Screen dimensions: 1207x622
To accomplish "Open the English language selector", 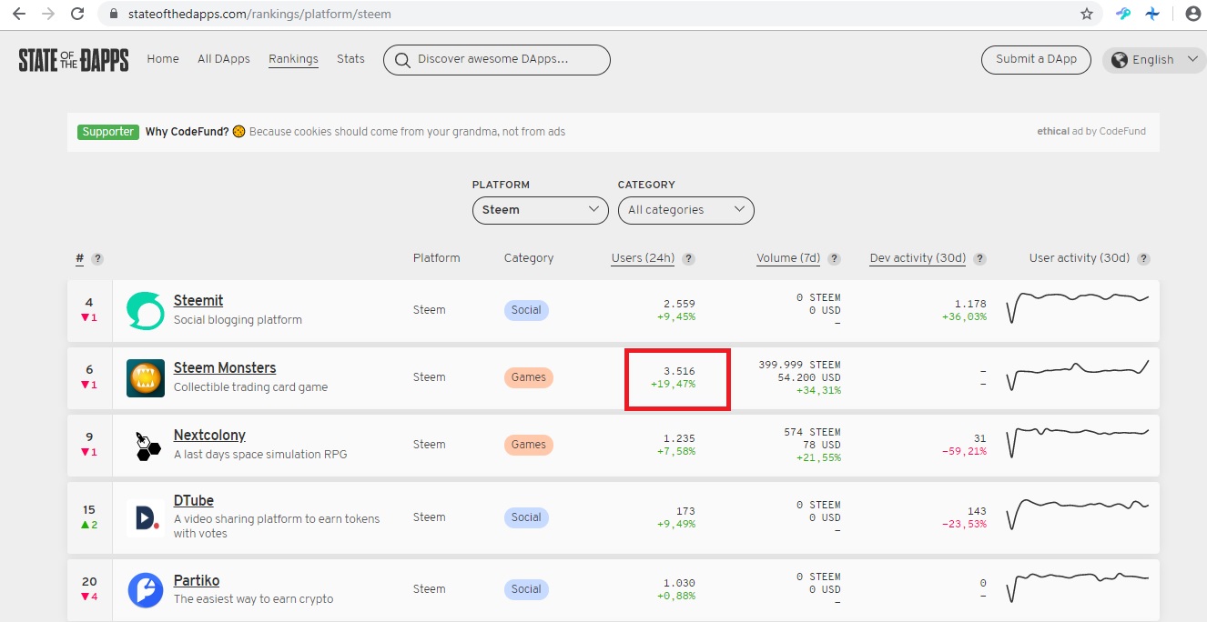I will point(1154,60).
